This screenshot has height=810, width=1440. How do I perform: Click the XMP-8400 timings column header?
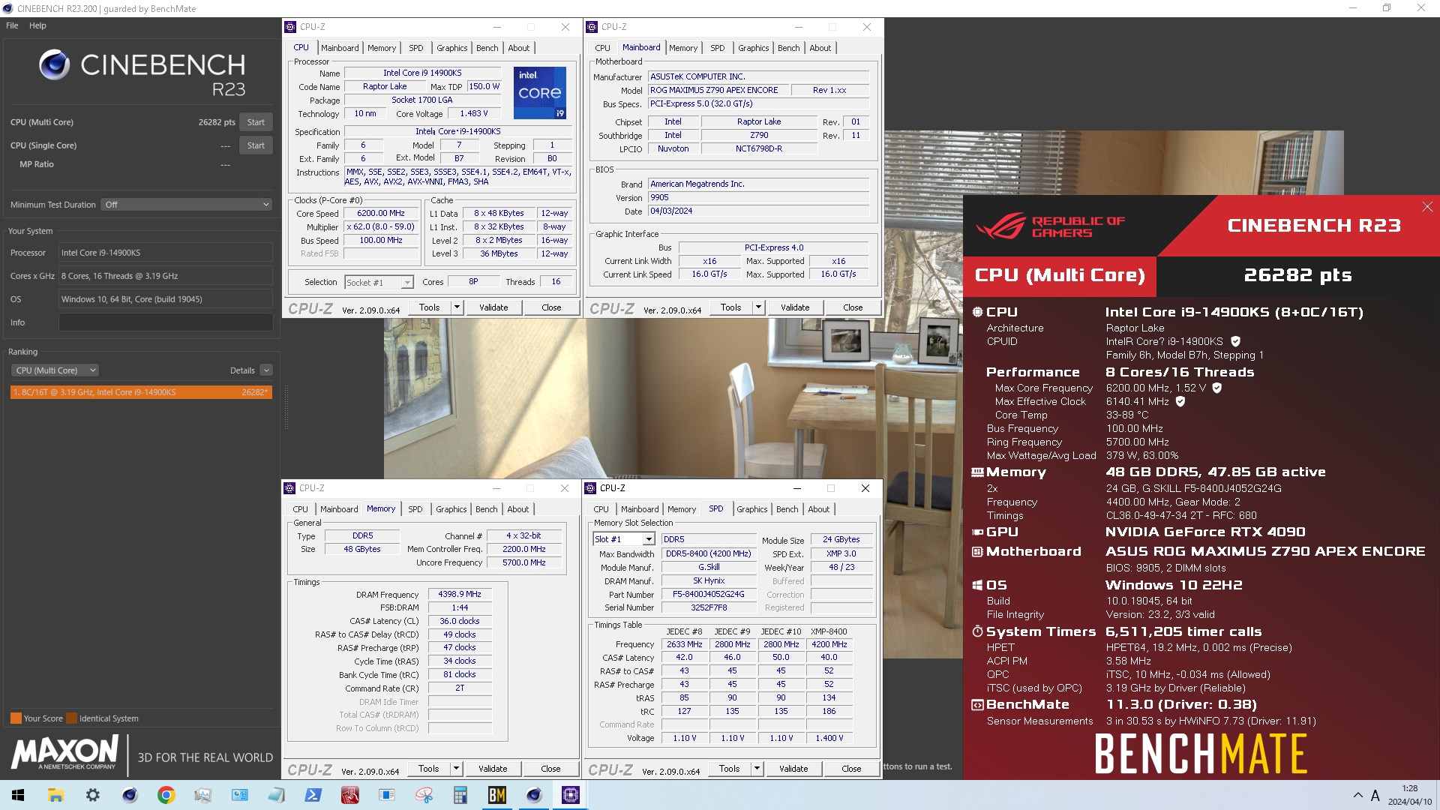pyautogui.click(x=829, y=631)
